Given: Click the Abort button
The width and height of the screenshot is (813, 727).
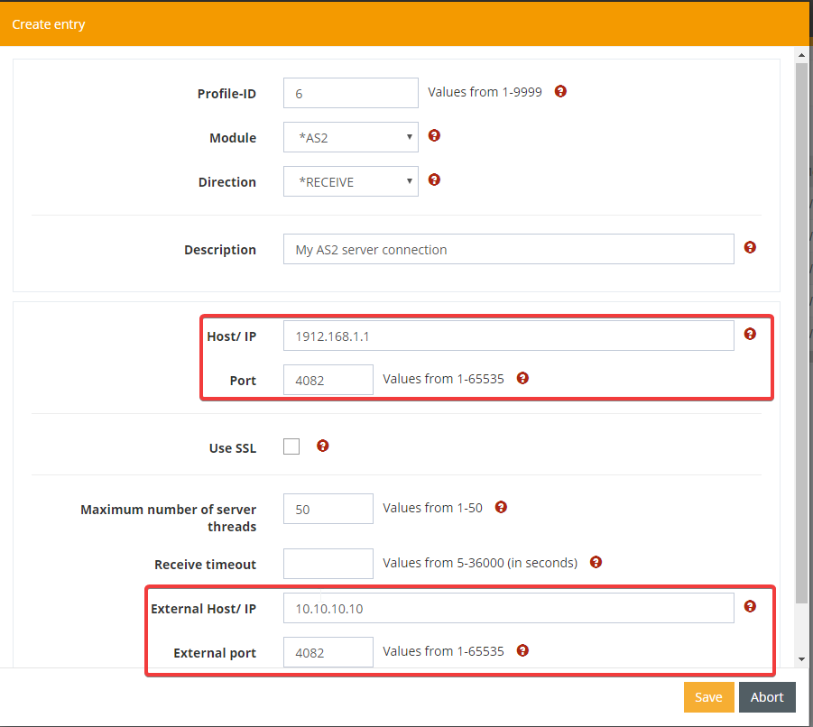Looking at the screenshot, I should pos(767,697).
